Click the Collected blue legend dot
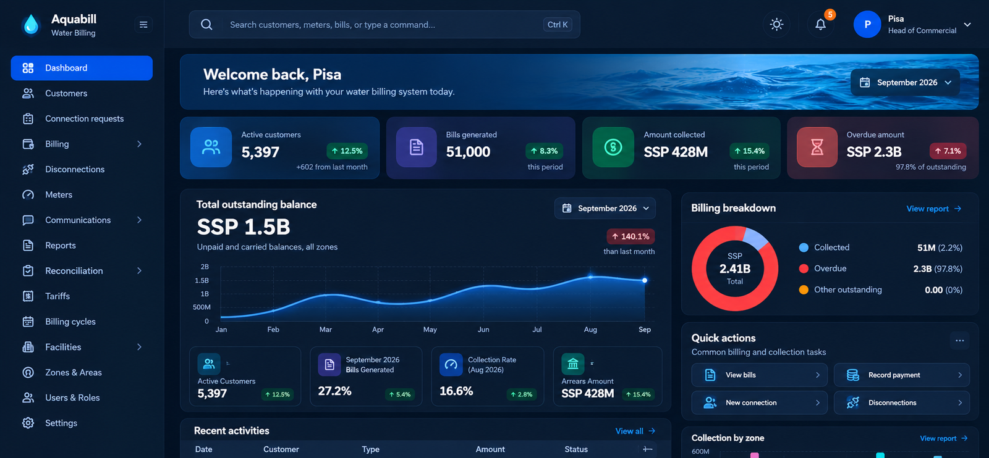This screenshot has height=458, width=989. tap(804, 248)
